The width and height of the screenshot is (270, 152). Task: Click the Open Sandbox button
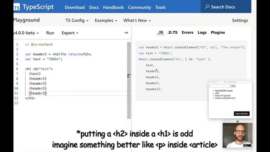tap(242, 114)
